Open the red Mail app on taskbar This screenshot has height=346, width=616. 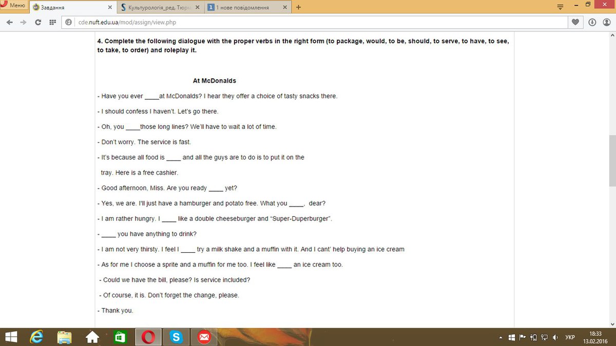pyautogui.click(x=204, y=337)
